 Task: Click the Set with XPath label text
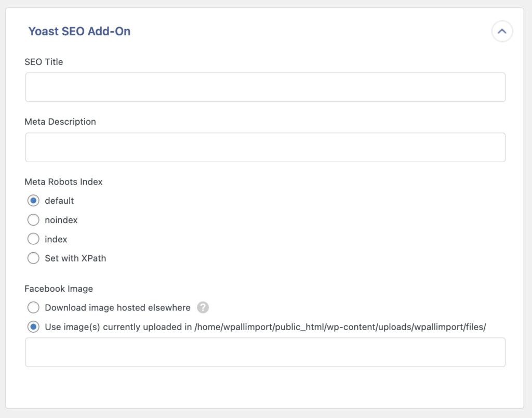(75, 258)
